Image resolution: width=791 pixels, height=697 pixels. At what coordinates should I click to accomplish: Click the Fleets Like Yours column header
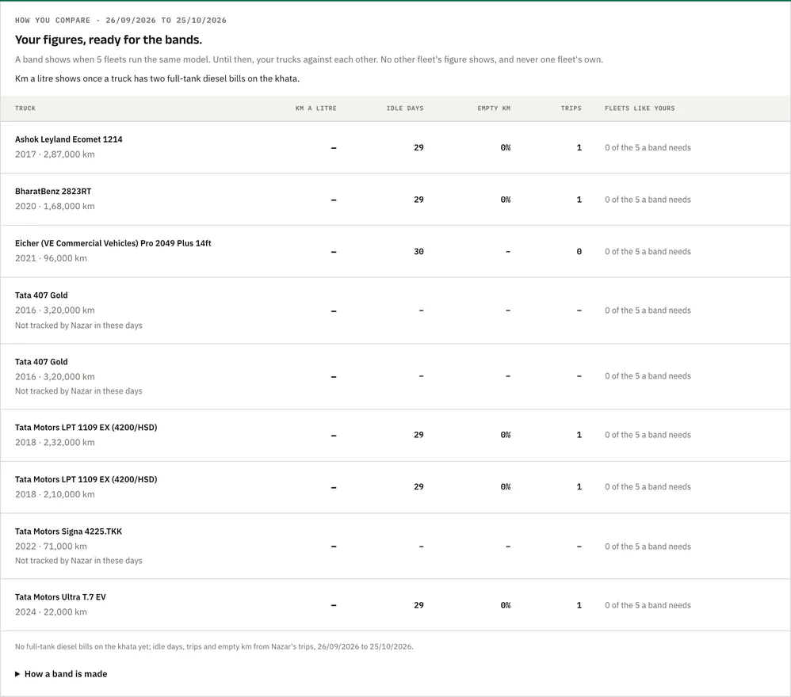pos(640,109)
